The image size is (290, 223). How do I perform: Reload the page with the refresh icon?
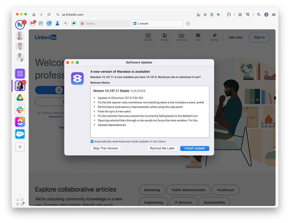click(49, 15)
